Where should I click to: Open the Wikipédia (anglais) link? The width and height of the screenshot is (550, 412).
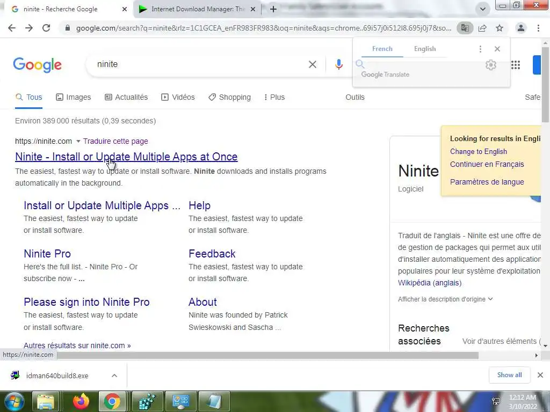tap(430, 283)
